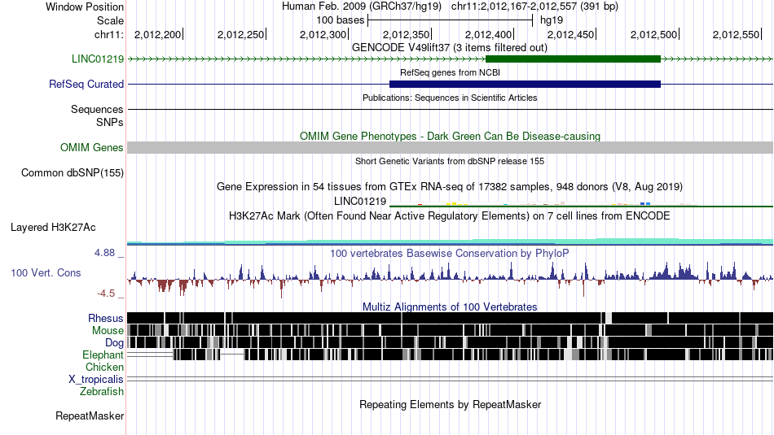This screenshot has height=435, width=774.
Task: Click the PhyloP conservation wiggle graph
Action: pos(450,280)
